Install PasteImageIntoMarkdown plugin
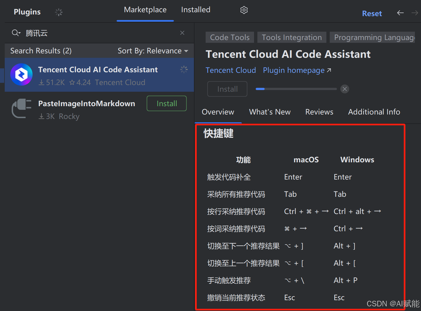This screenshot has width=421, height=311. pyautogui.click(x=167, y=104)
